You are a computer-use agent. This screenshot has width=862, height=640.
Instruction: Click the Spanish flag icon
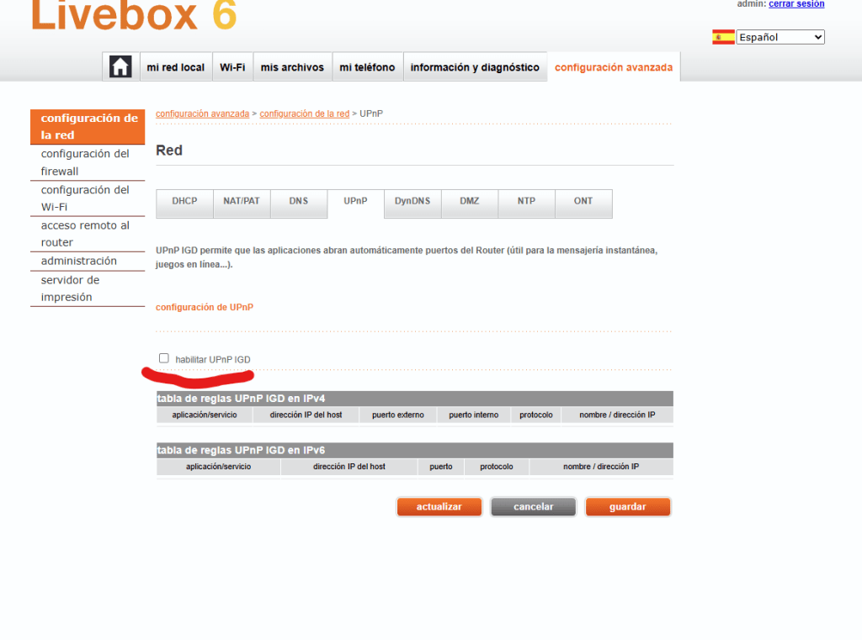click(722, 37)
